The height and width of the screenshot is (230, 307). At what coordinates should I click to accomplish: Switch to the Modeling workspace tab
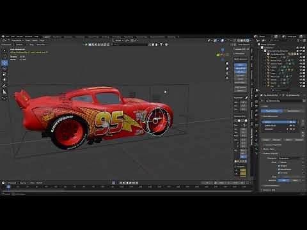(57, 36)
